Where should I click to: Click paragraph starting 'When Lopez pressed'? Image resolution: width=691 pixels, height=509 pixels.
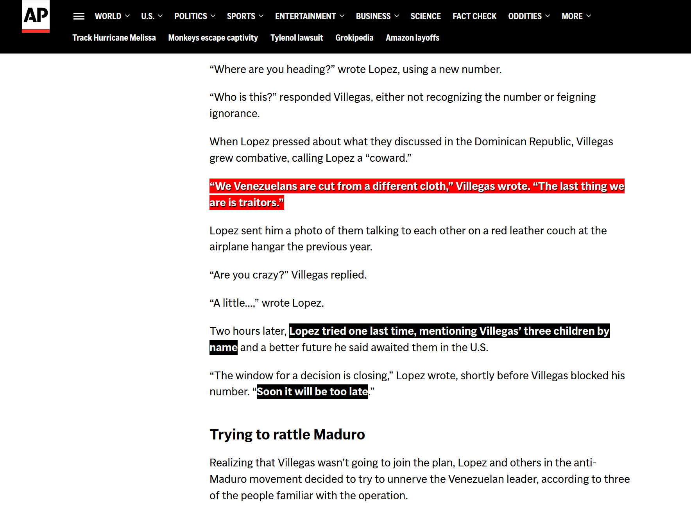[x=411, y=150]
